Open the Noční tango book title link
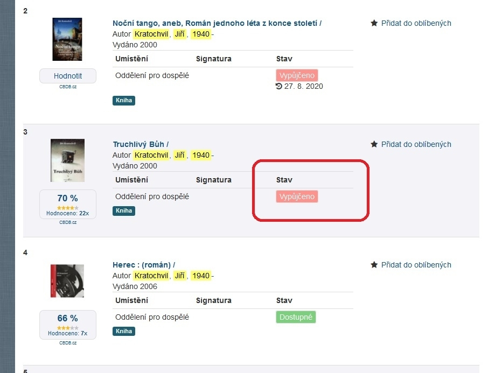The width and height of the screenshot is (502, 373). [x=215, y=23]
